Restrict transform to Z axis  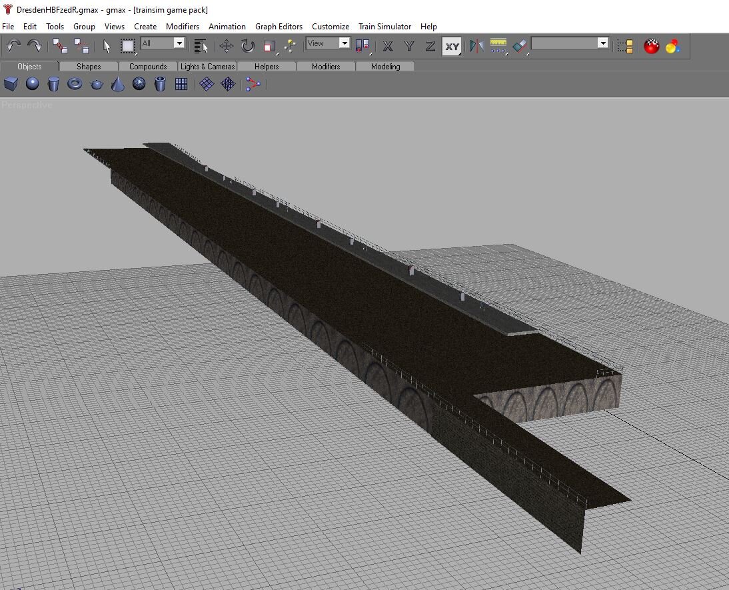(430, 46)
